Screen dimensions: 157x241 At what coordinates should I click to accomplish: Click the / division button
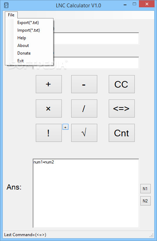pyautogui.click(x=84, y=109)
